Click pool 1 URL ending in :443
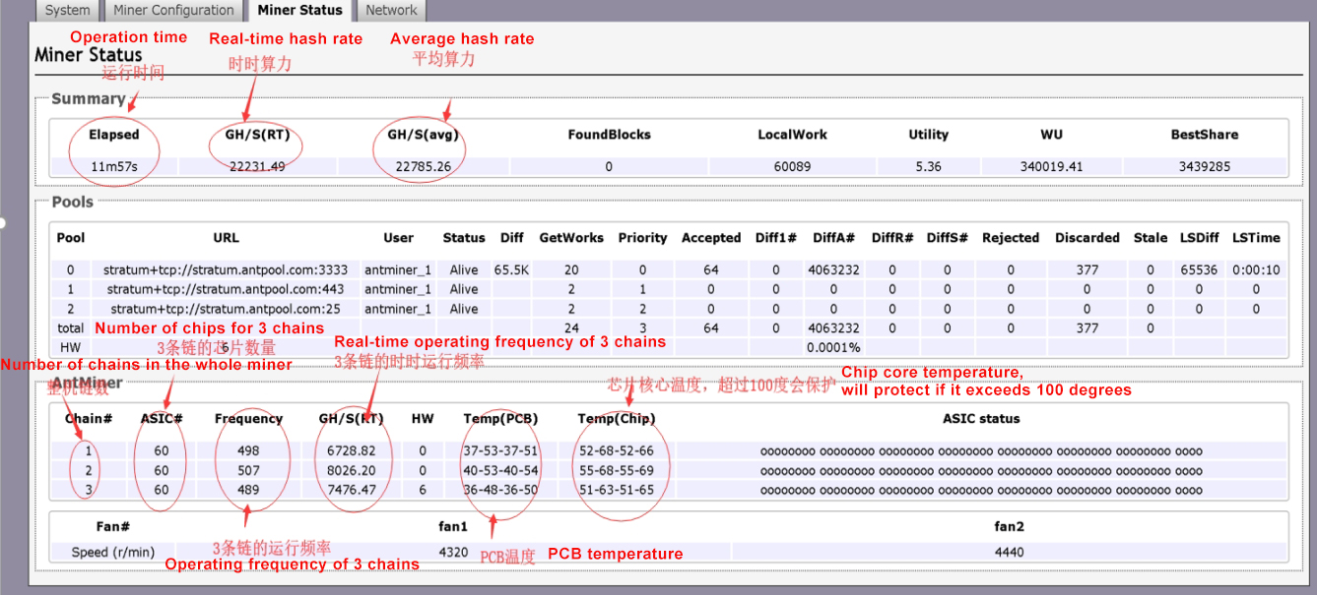 226,289
